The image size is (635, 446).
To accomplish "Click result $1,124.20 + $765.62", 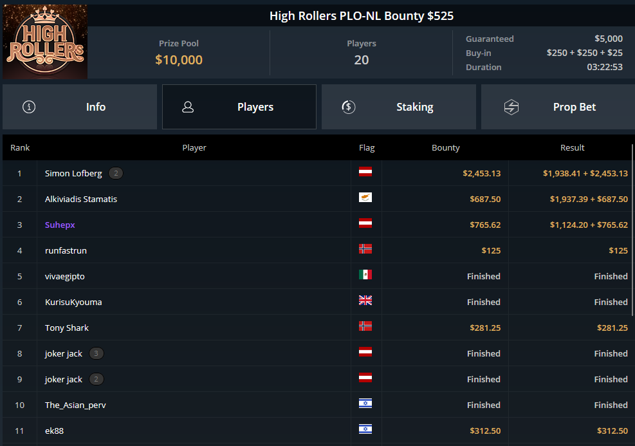I will coord(589,225).
